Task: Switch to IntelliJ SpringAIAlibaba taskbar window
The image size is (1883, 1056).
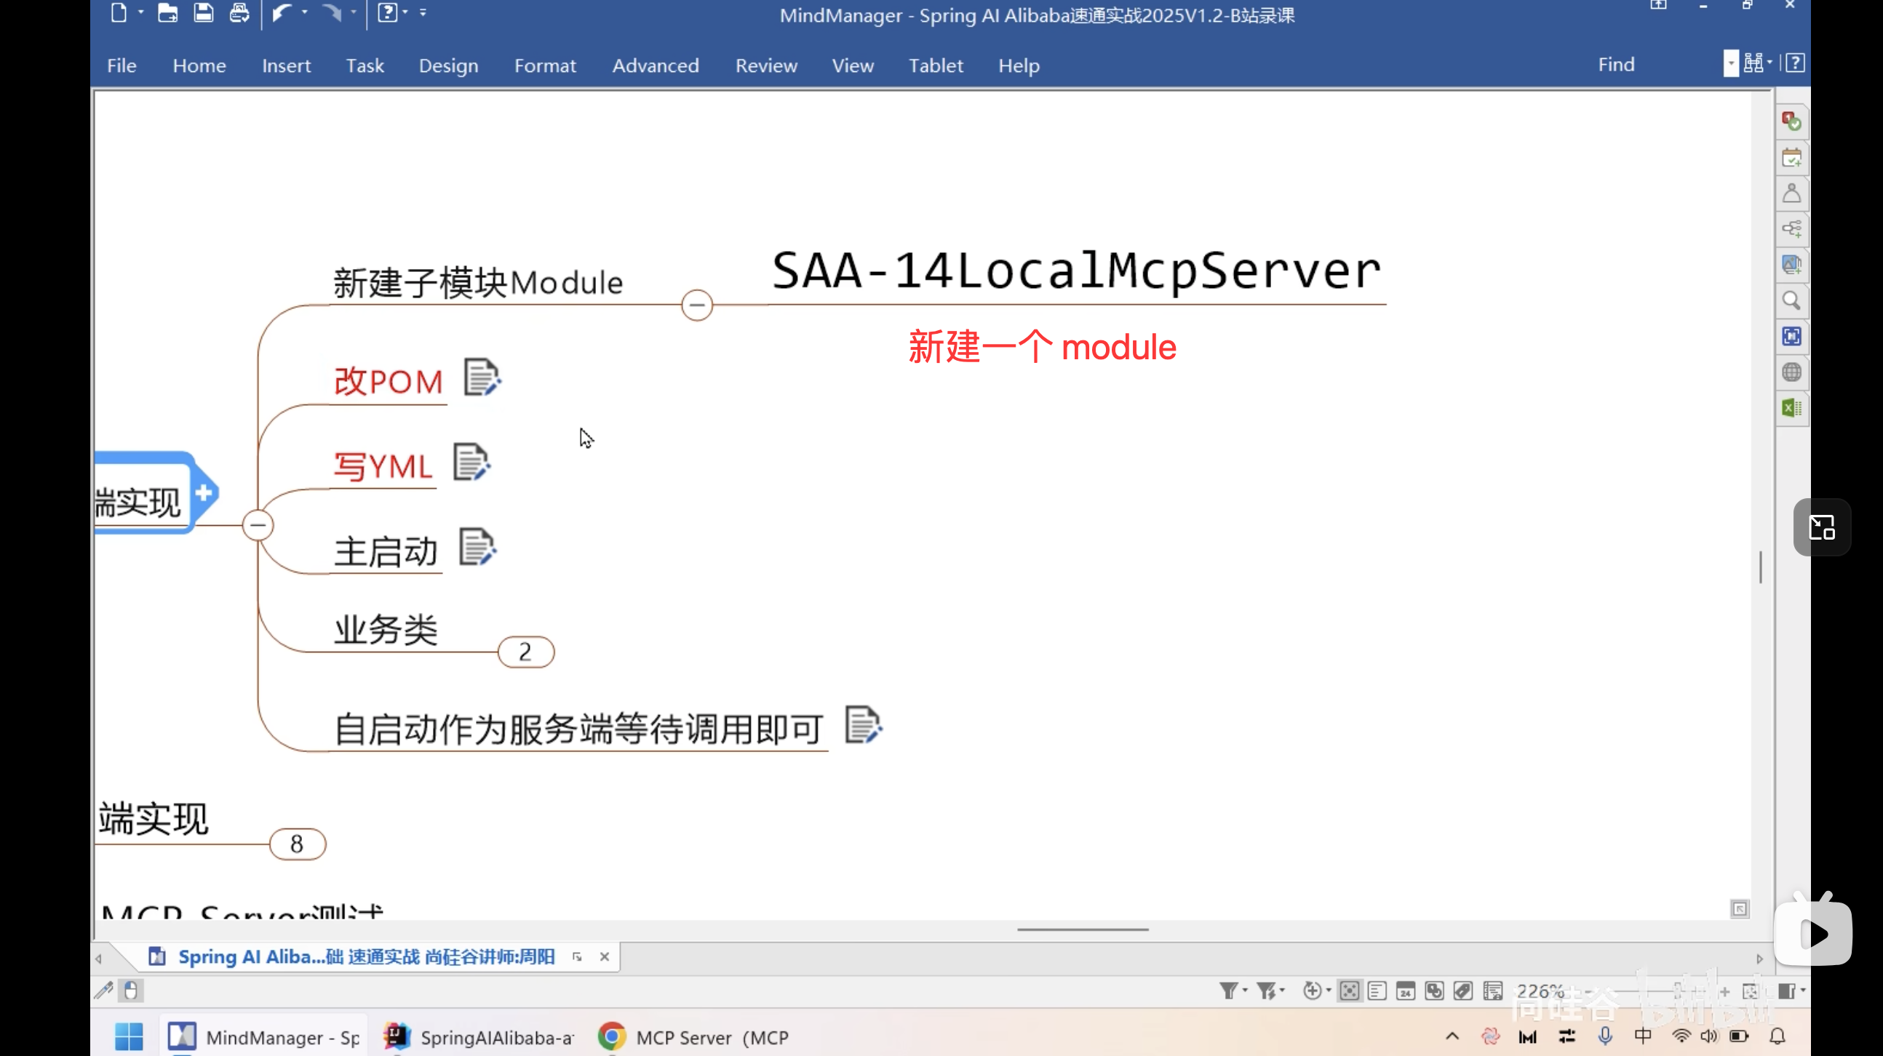Action: [x=480, y=1037]
